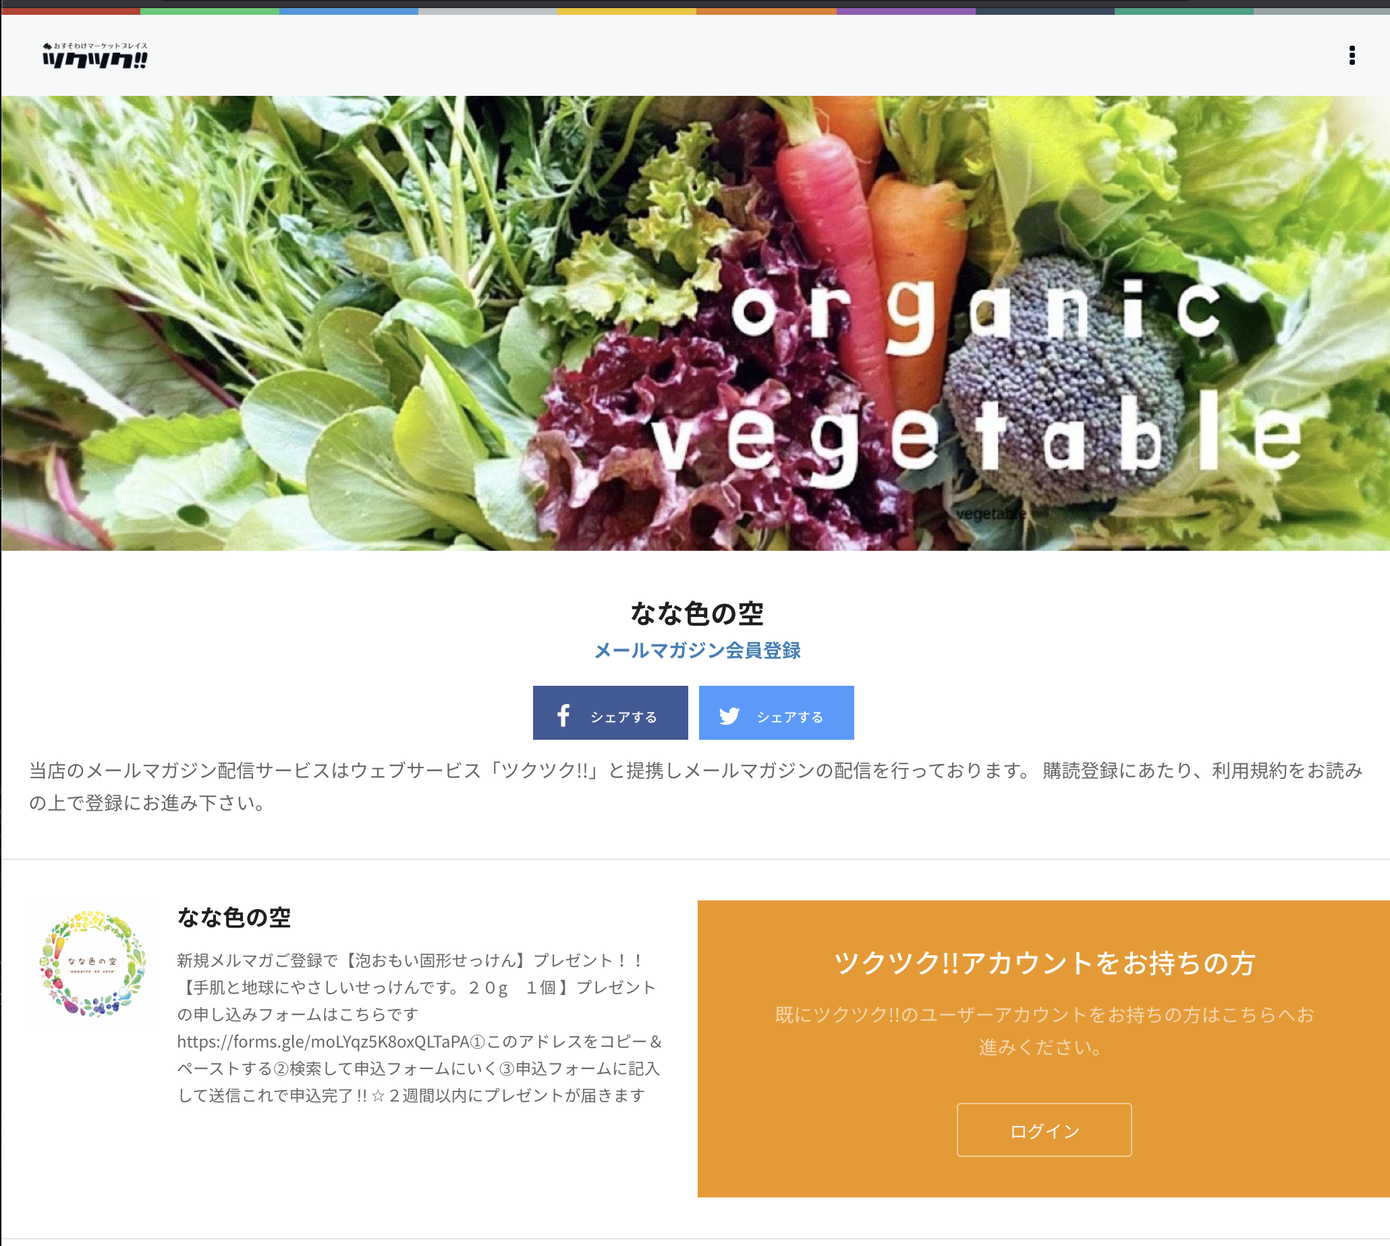
Task: Click the forms.gle application form URL
Action: coord(324,1041)
